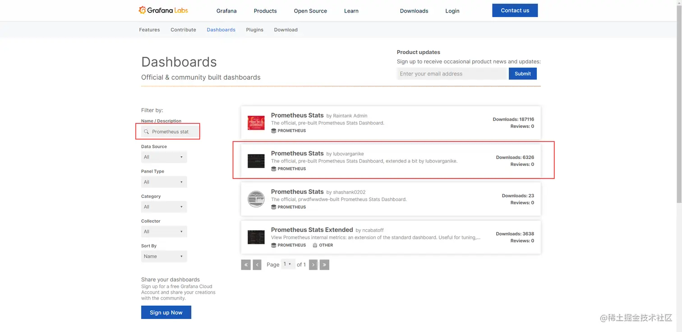The height and width of the screenshot is (332, 682).
Task: Click the dark thumbnail of lubovarganike's dashboard
Action: tap(256, 161)
